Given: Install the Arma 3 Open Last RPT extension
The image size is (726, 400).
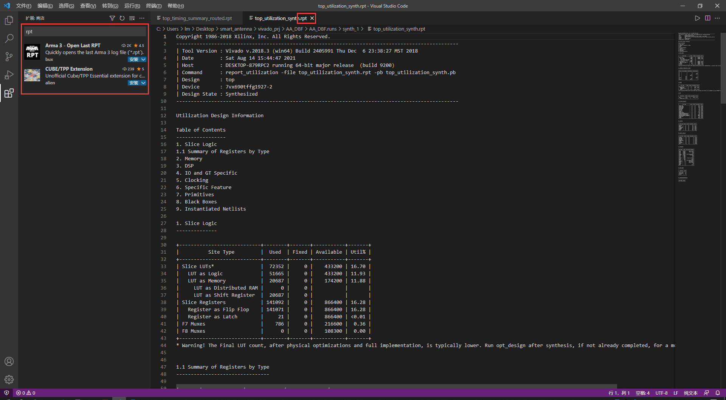Looking at the screenshot, I should (134, 59).
